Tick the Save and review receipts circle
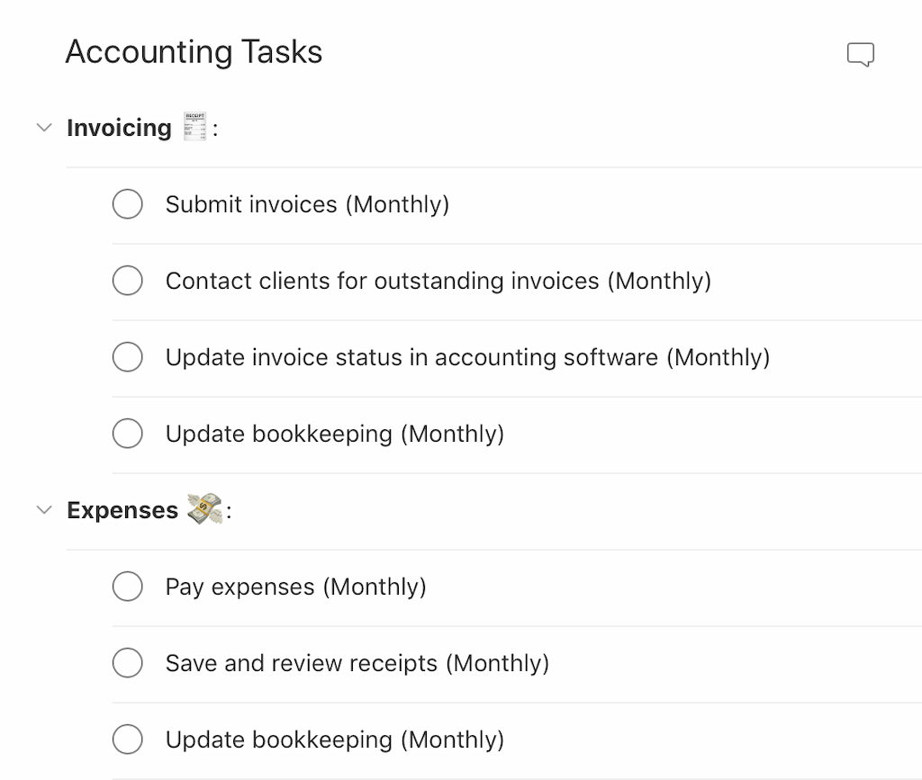 (128, 663)
